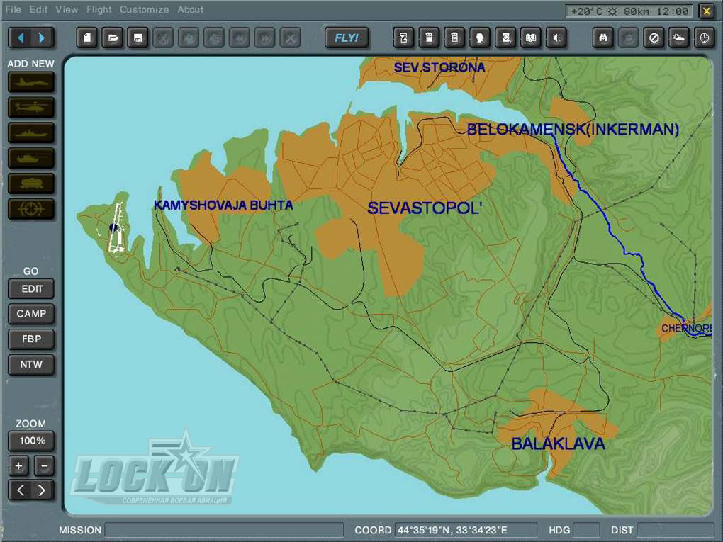
Task: Click the NTW button
Action: pos(31,365)
